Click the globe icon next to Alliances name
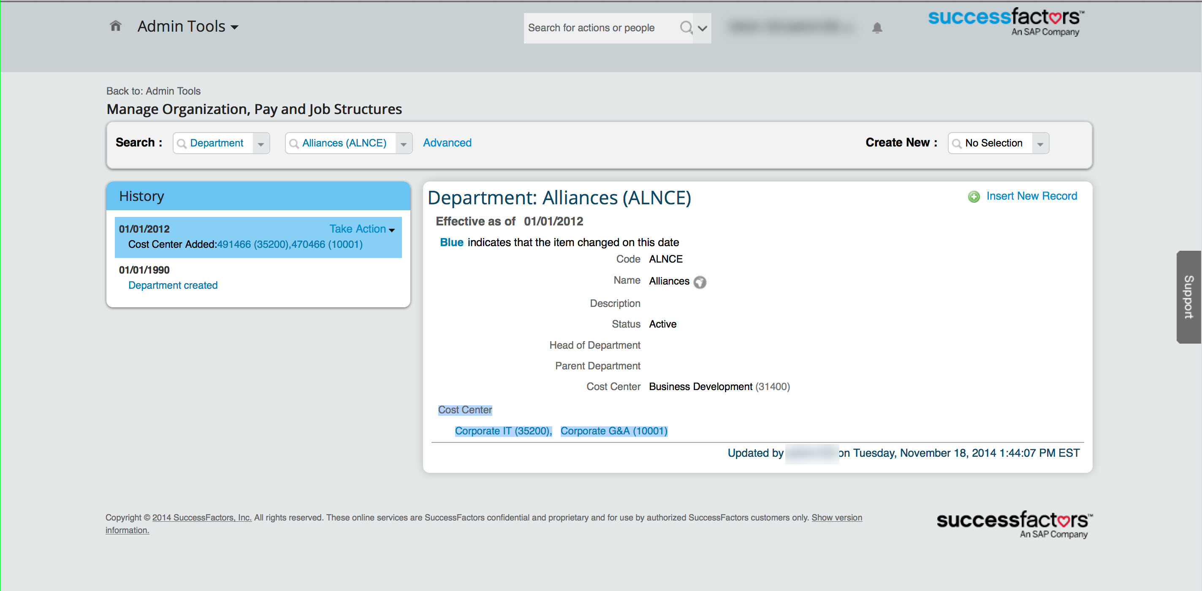1202x591 pixels. point(700,282)
